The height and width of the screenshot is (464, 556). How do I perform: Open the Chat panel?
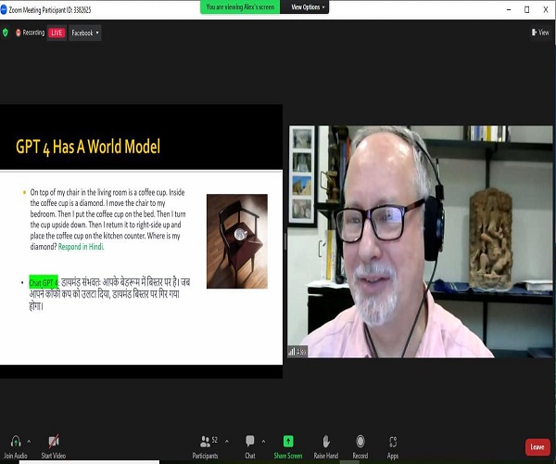[249, 442]
